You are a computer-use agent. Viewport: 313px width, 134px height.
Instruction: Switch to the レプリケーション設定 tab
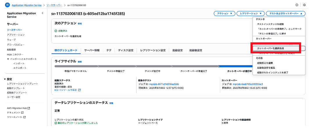tap(153, 50)
